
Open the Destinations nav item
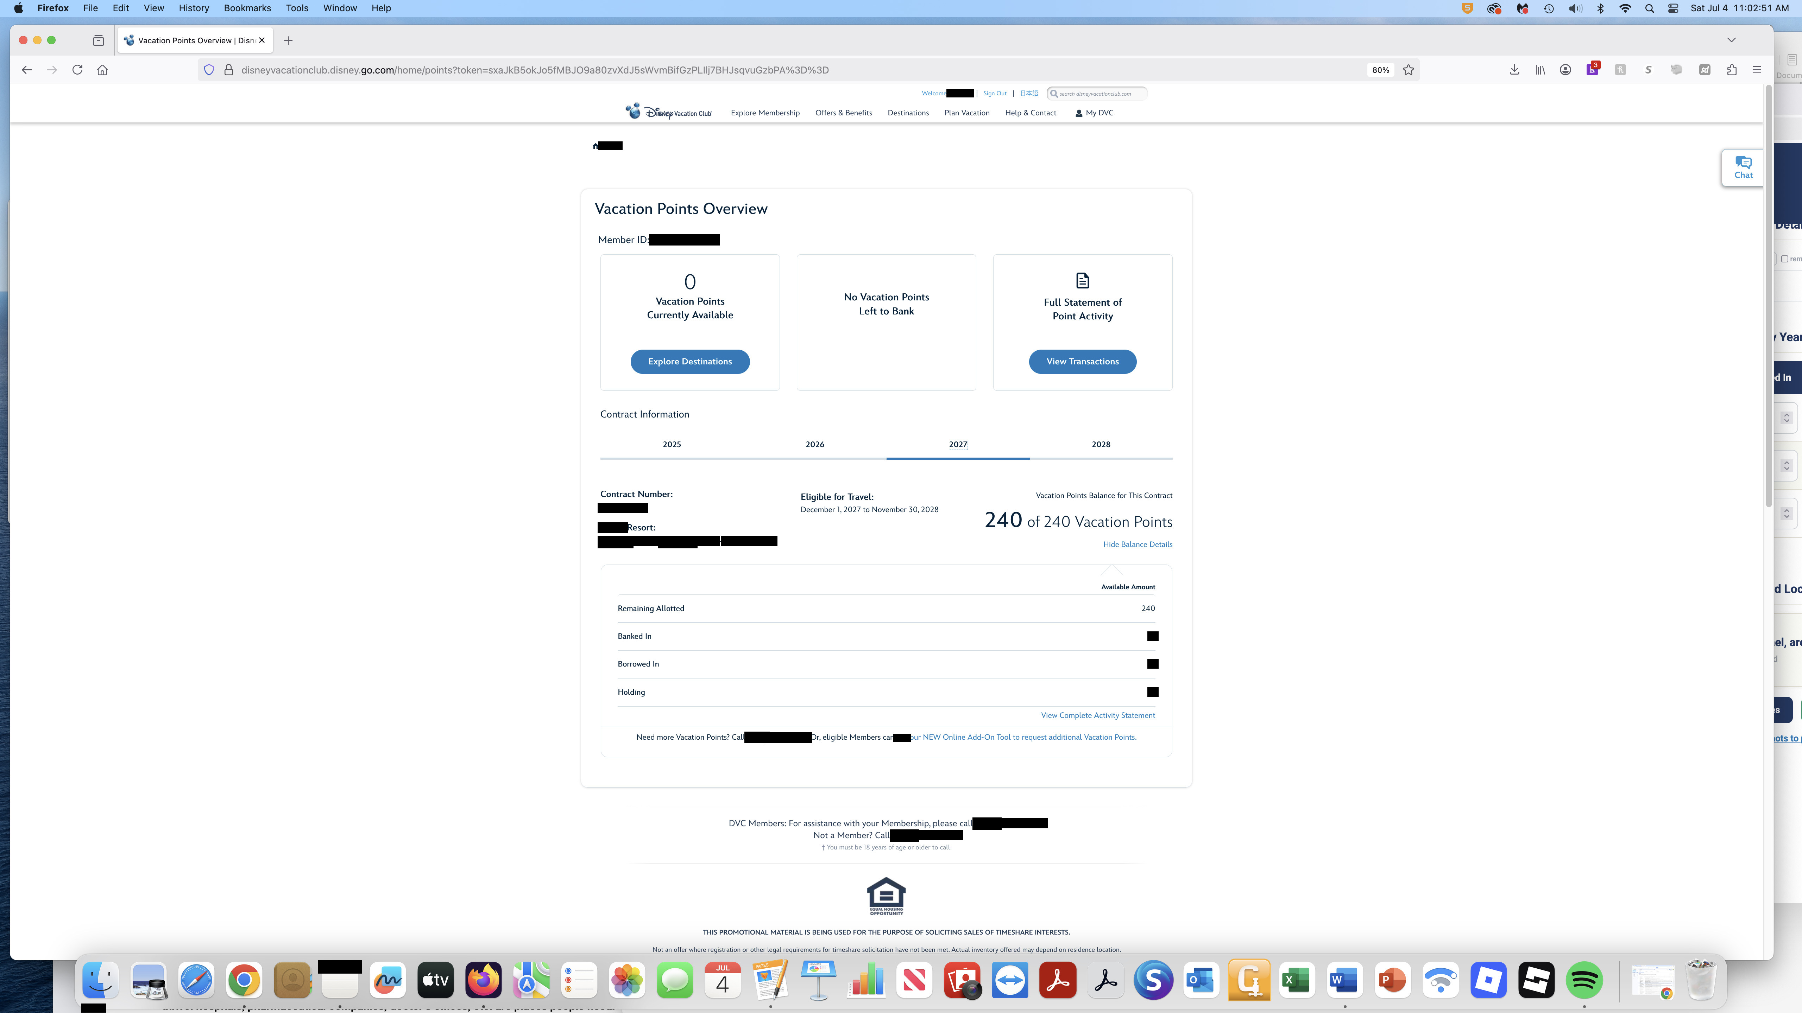coord(908,113)
